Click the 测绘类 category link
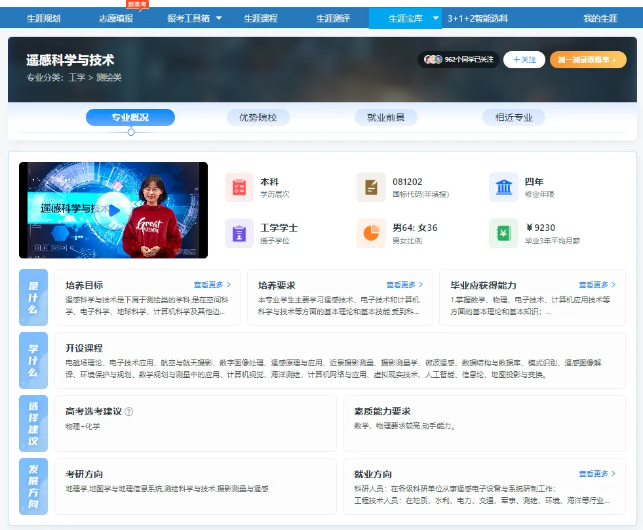The height and width of the screenshot is (530, 643). click(x=109, y=77)
